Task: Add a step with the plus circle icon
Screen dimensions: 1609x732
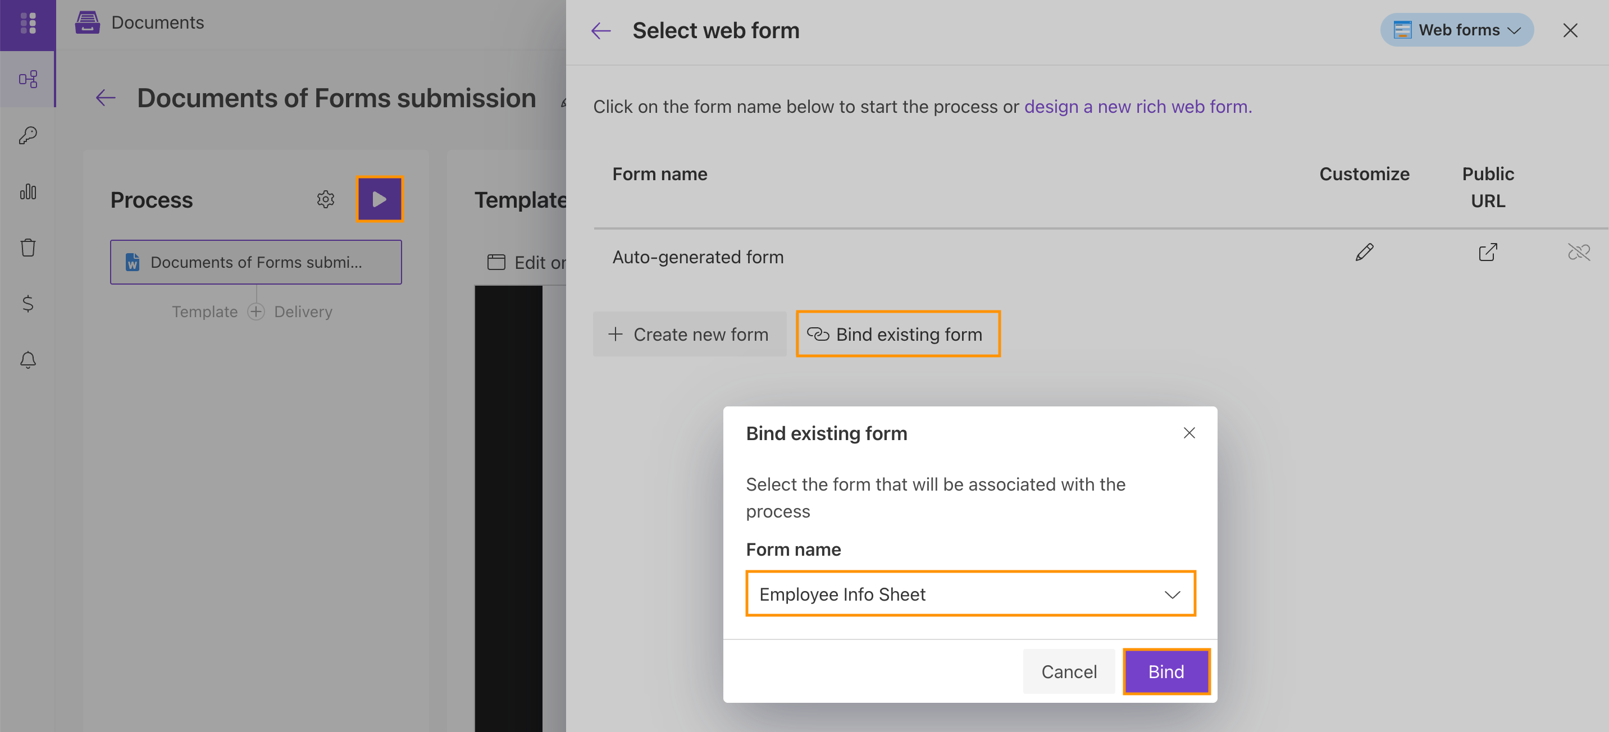Action: pyautogui.click(x=256, y=312)
